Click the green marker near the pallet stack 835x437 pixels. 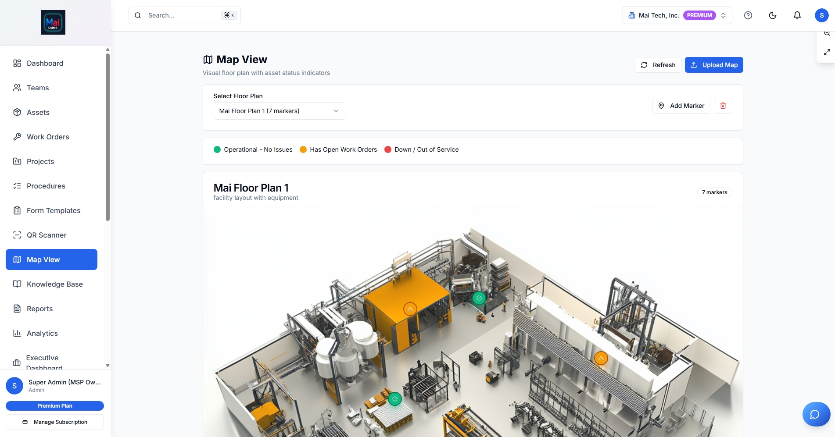(x=395, y=399)
